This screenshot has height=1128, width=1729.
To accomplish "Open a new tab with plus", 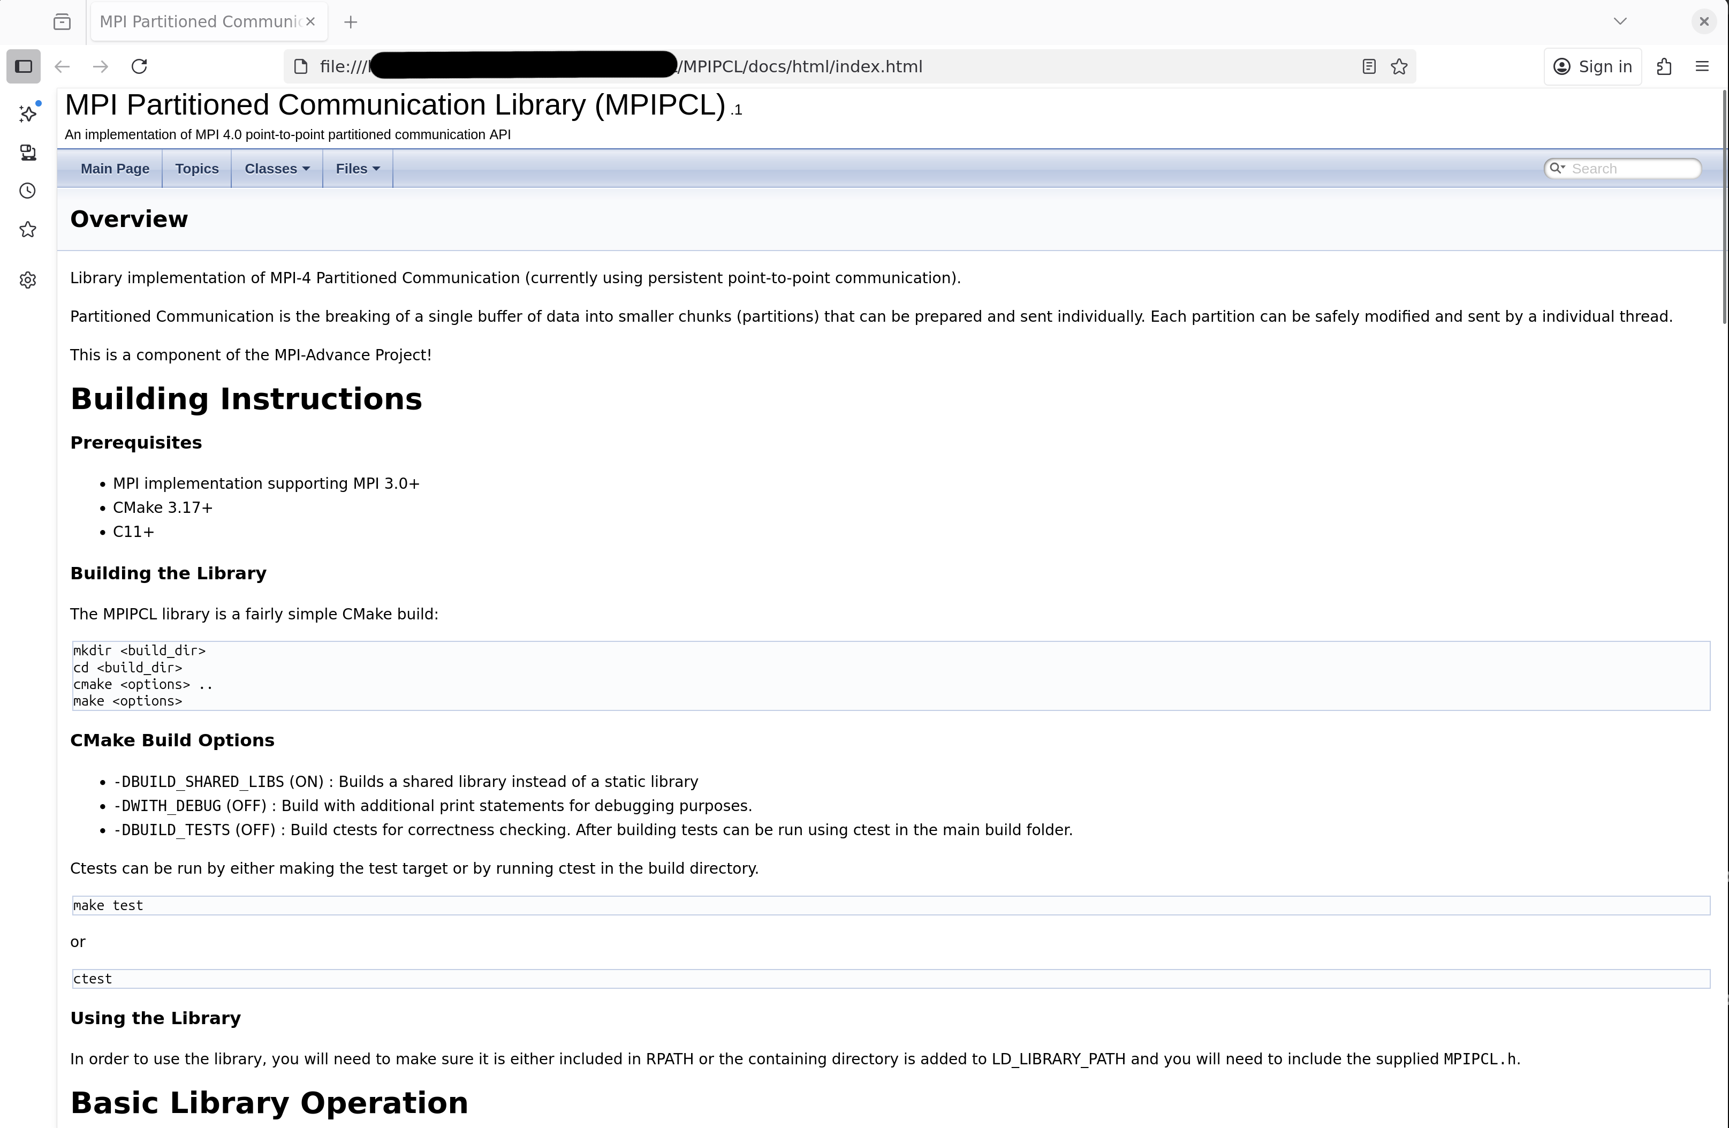I will (351, 22).
